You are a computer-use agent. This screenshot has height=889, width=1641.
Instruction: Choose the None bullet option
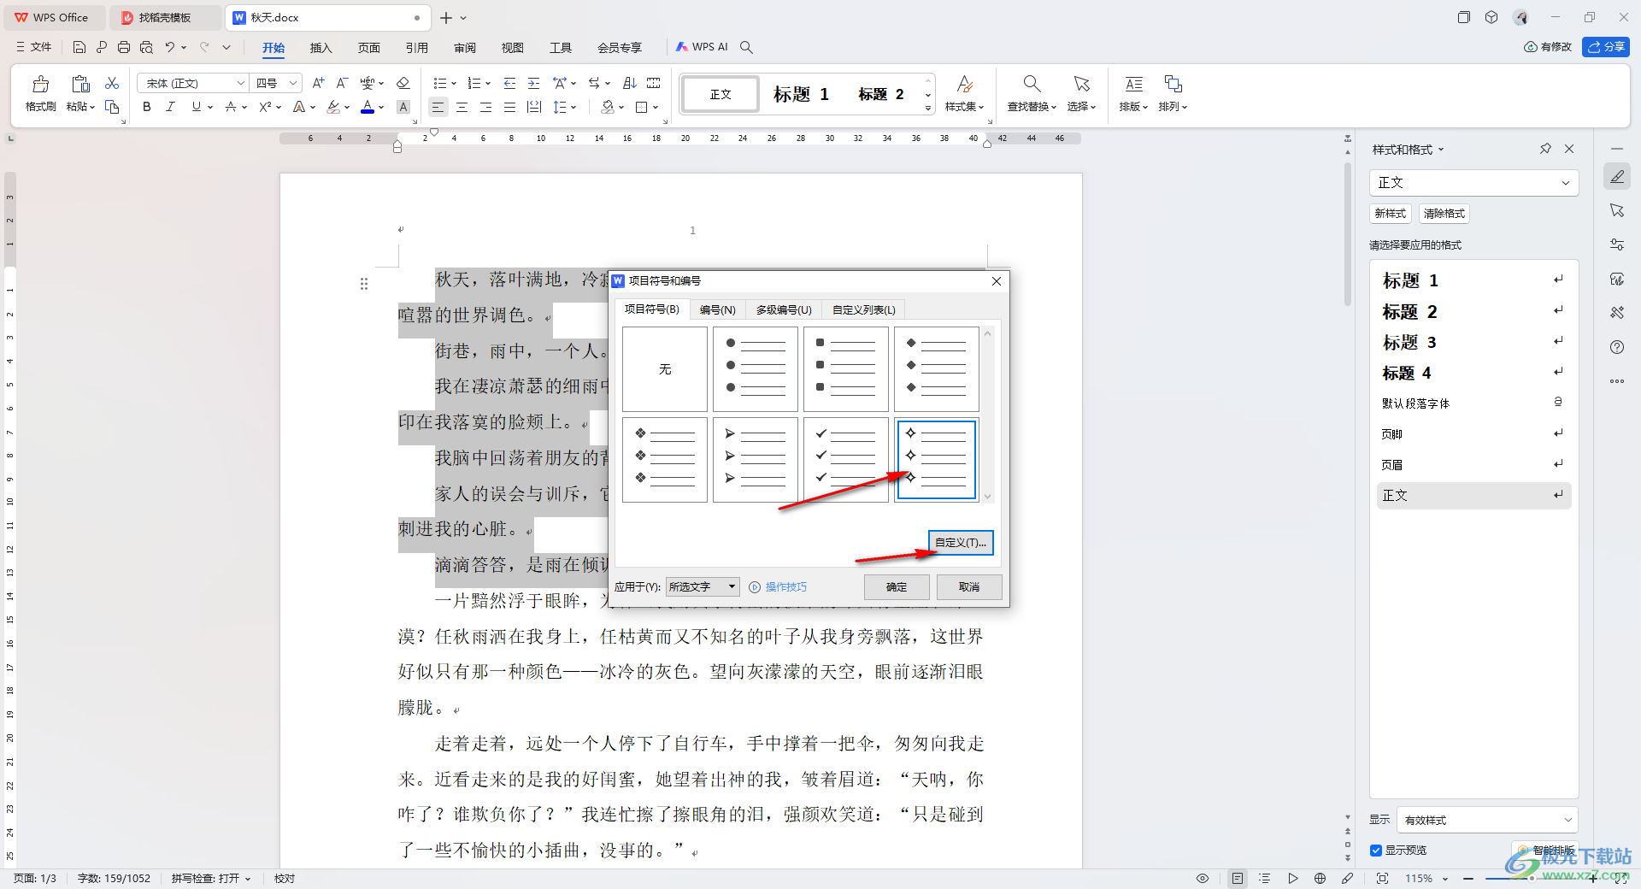point(665,369)
